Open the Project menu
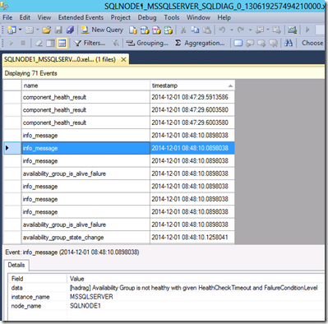Viewport: 328px width, 324px height. click(x=121, y=17)
